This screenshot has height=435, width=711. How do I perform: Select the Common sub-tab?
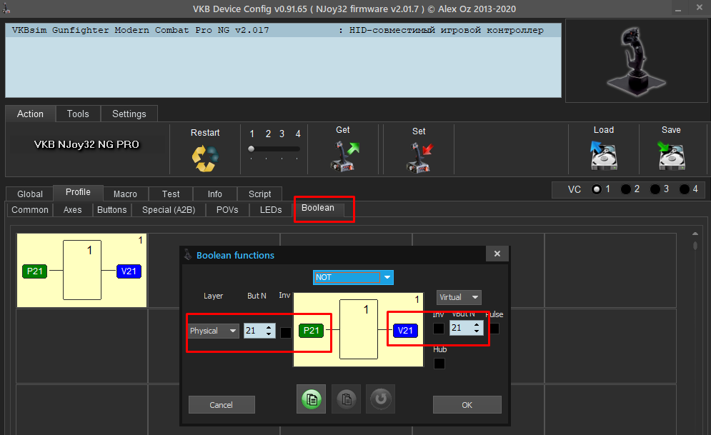[30, 210]
